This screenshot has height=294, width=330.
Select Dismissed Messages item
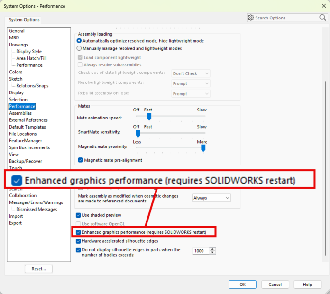point(37,210)
